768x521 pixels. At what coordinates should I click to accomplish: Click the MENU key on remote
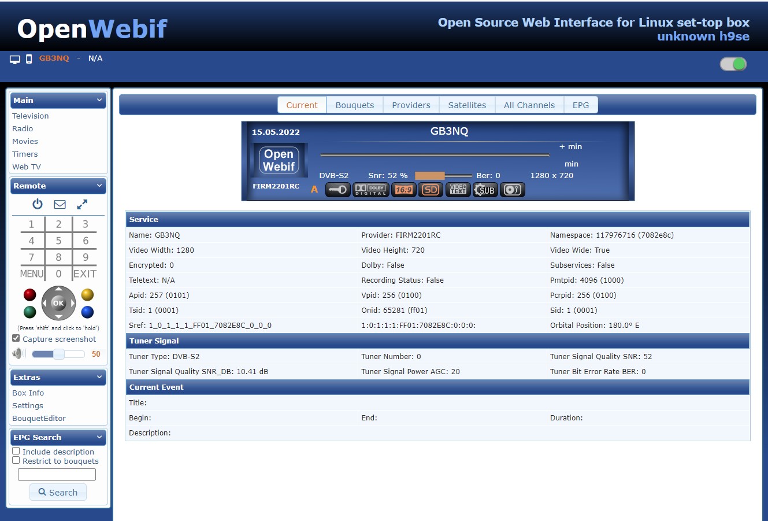coord(32,274)
